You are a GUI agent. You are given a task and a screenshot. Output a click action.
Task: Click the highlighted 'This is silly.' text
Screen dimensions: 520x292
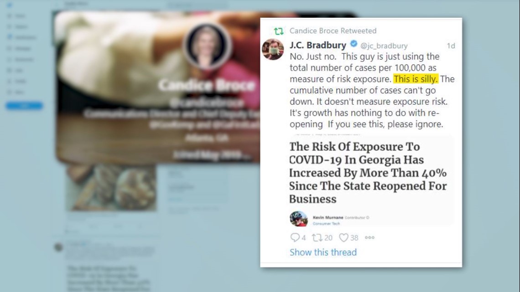click(x=416, y=79)
